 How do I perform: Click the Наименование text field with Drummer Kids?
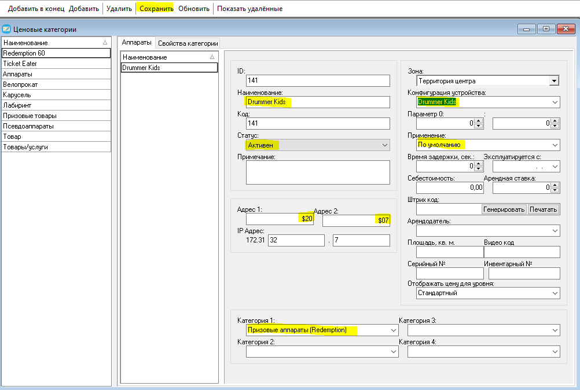(318, 102)
